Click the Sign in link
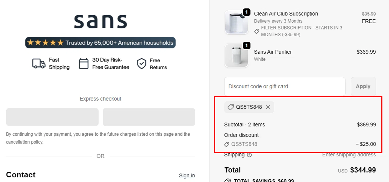The width and height of the screenshot is (389, 182). tap(187, 176)
